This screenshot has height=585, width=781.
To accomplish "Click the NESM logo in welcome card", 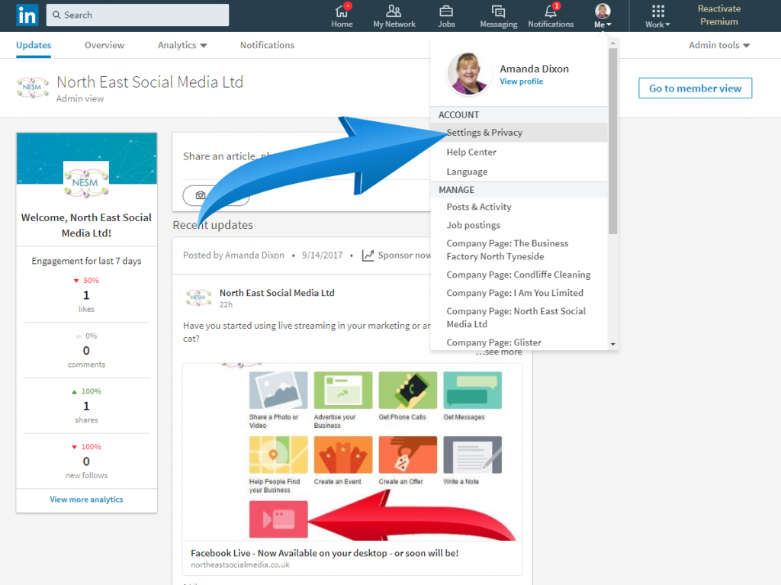I will (86, 182).
